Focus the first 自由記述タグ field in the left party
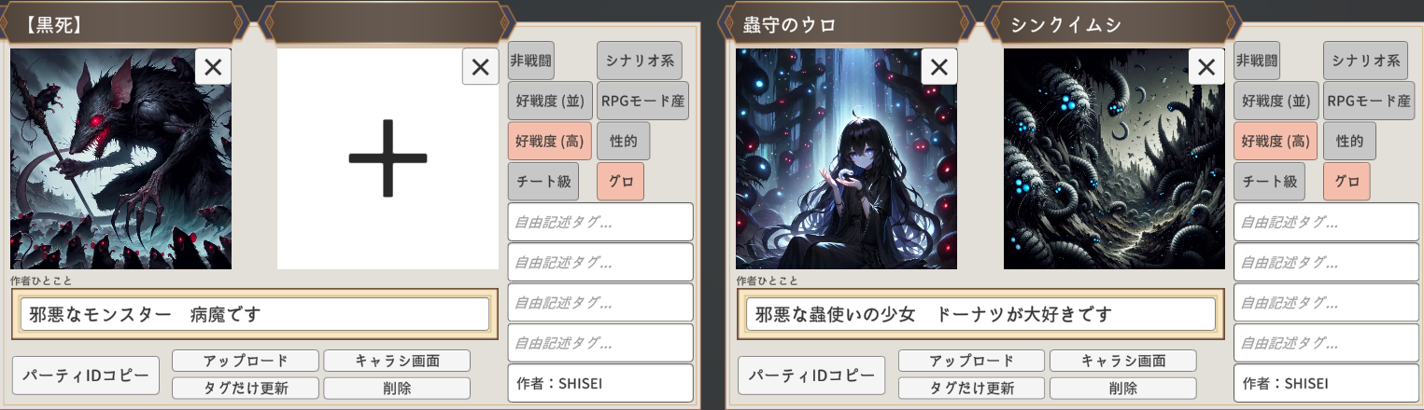Image resolution: width=1424 pixels, height=410 pixels. pos(600,222)
